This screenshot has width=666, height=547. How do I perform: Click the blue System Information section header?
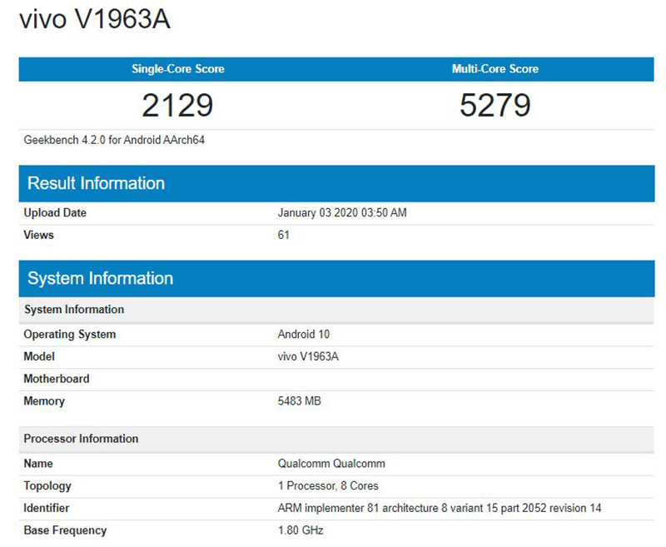100,279
